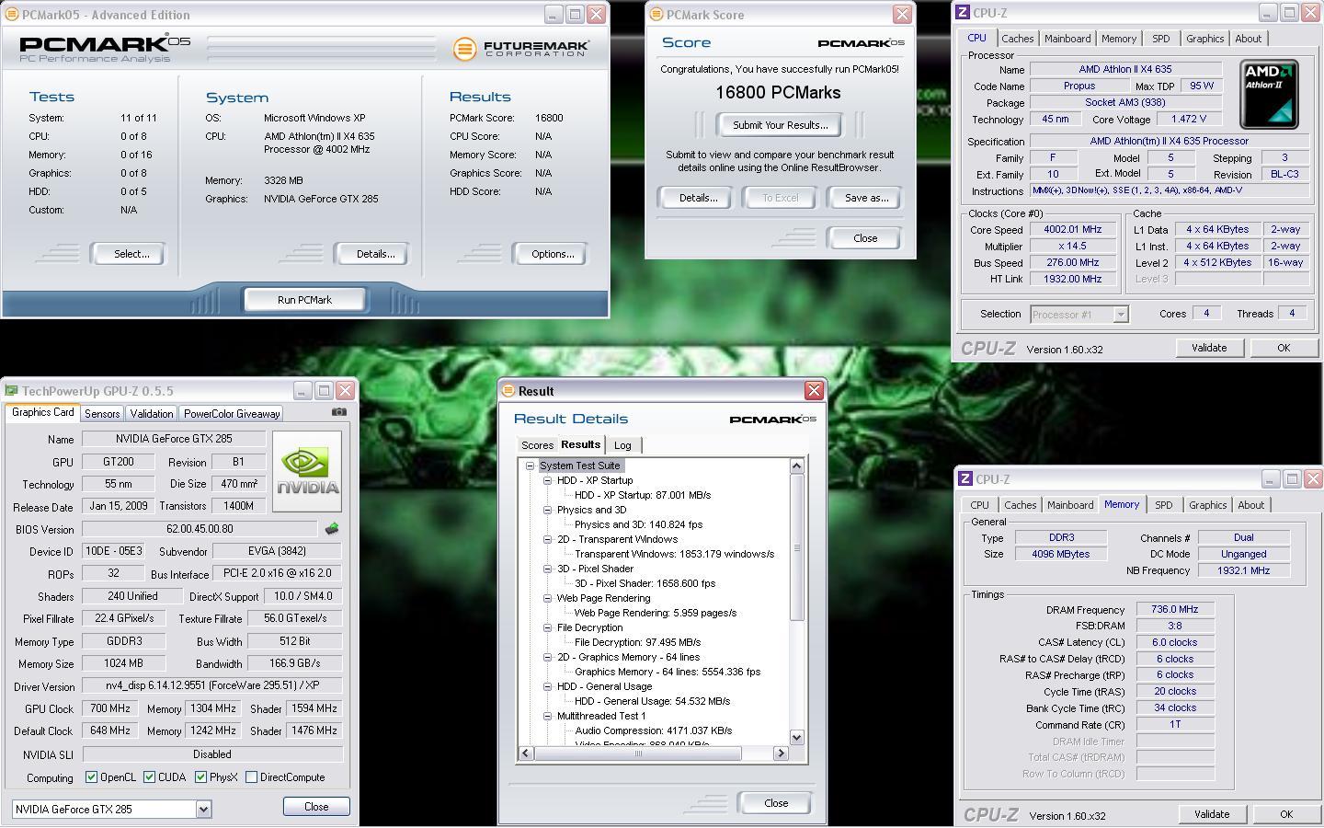This screenshot has height=828, width=1324.
Task: Open the Validation tab in GPU-Z
Action: pos(152,414)
